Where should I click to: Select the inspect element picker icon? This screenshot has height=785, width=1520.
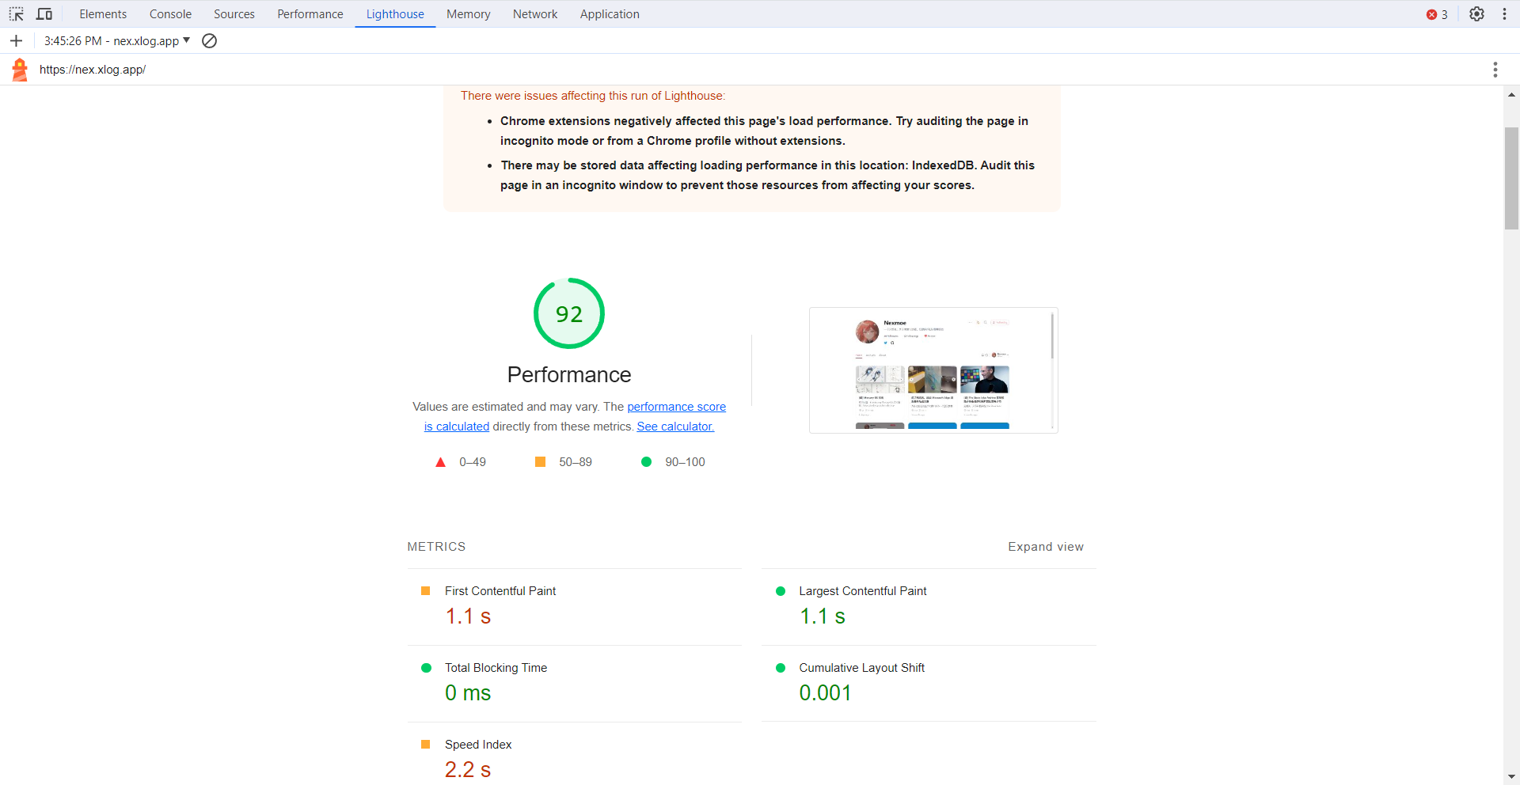pos(16,14)
